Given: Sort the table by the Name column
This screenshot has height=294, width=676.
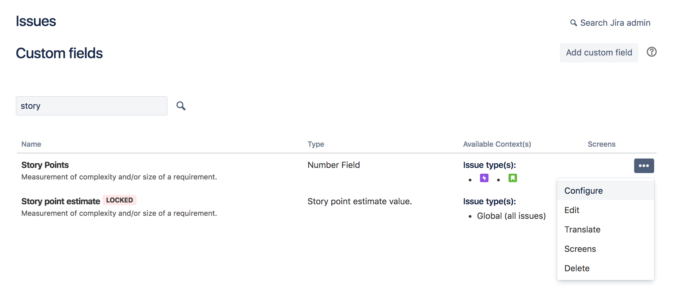Looking at the screenshot, I should [x=31, y=144].
